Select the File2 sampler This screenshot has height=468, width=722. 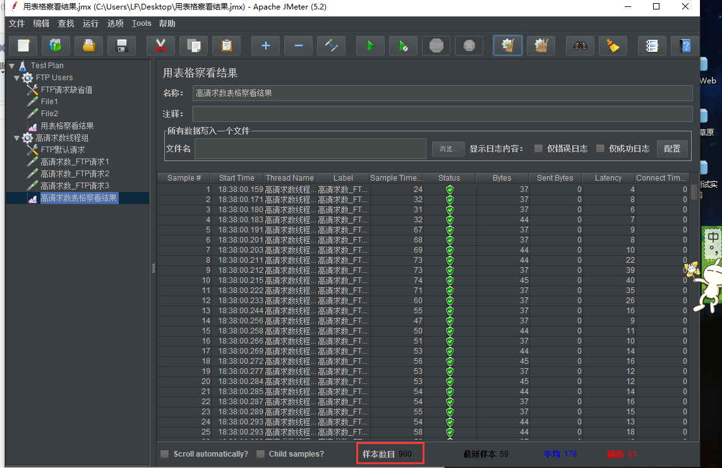[x=49, y=113]
